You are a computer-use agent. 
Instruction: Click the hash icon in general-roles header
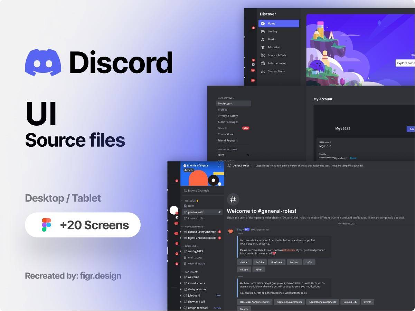click(x=229, y=166)
